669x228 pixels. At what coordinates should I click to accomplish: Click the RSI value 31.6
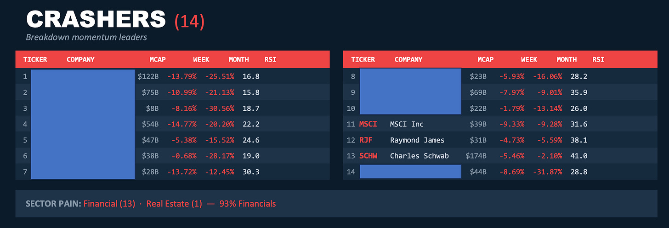click(579, 124)
